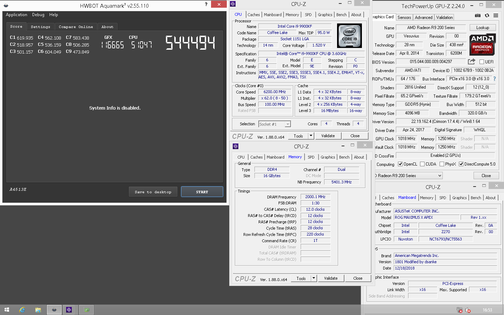Click the GPU-Z Lookup button
Screen dimensions: 504x315
(482, 28)
